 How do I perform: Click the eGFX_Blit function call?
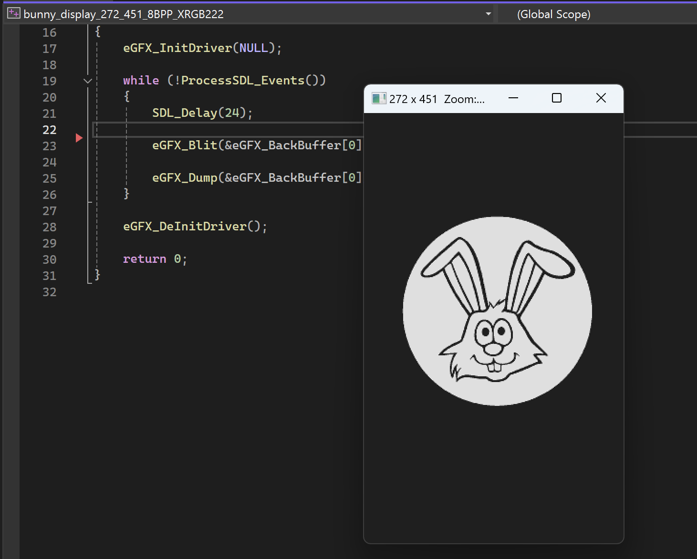pos(184,145)
